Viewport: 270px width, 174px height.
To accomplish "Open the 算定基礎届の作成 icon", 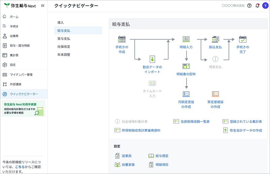I will click(x=215, y=94).
